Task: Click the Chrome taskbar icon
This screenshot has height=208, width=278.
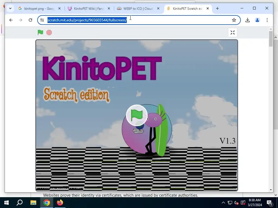Action: point(46,203)
